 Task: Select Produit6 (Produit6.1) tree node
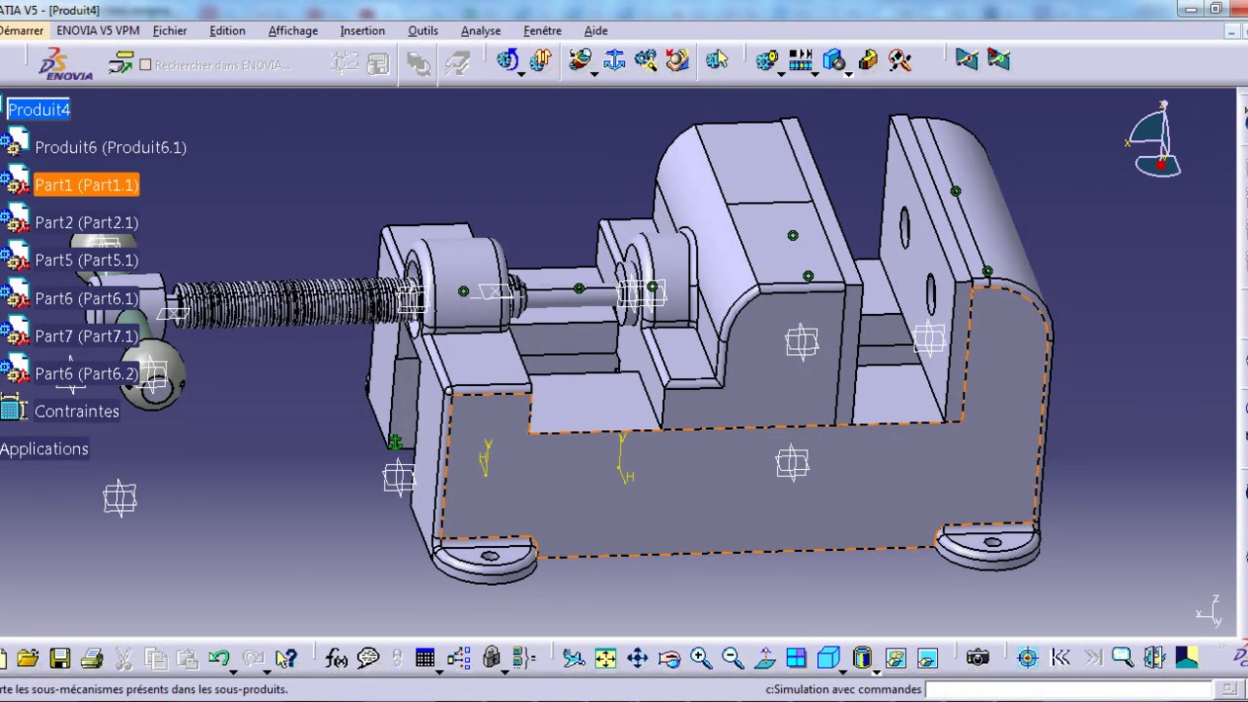(110, 147)
